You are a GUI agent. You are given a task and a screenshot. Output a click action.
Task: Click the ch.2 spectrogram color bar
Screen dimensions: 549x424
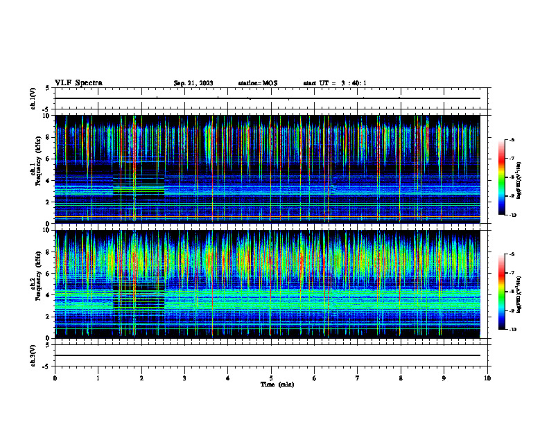coord(502,292)
